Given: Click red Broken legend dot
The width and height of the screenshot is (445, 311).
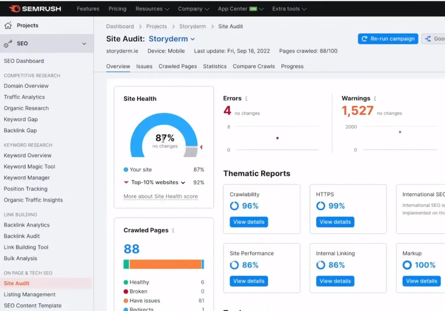Looking at the screenshot, I should click(x=126, y=292).
